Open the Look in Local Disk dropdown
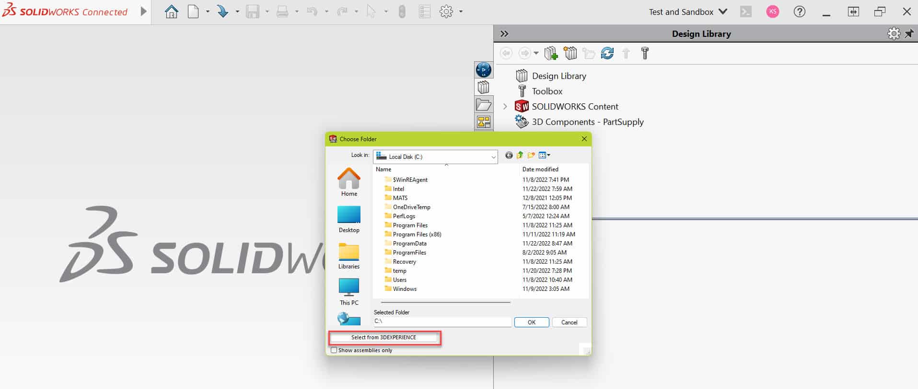The width and height of the screenshot is (918, 389). point(435,156)
